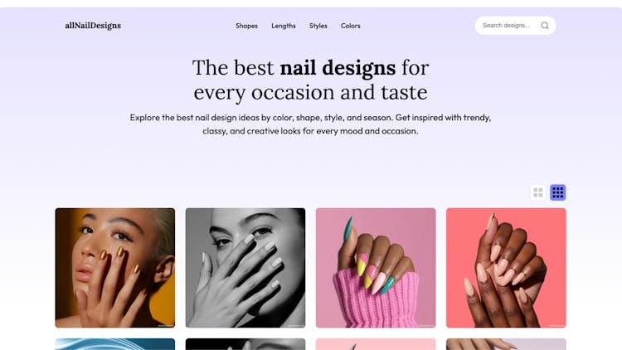This screenshot has width=622, height=350.
Task: Open the Shapes menu
Action: [246, 26]
